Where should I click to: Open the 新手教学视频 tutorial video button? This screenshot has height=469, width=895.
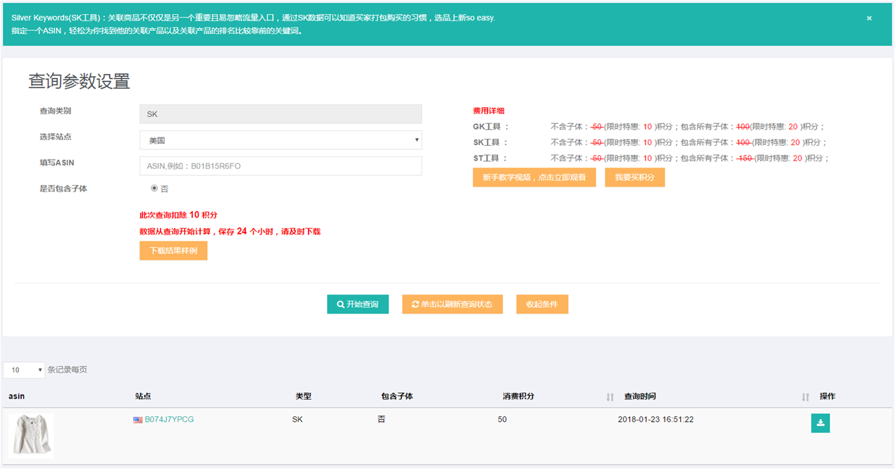534,177
